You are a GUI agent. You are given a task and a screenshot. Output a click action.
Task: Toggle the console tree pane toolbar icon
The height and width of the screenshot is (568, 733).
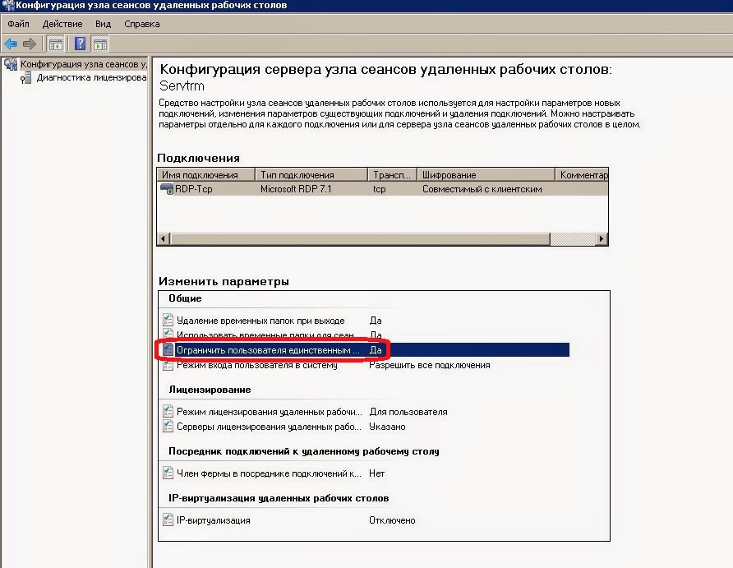[55, 44]
